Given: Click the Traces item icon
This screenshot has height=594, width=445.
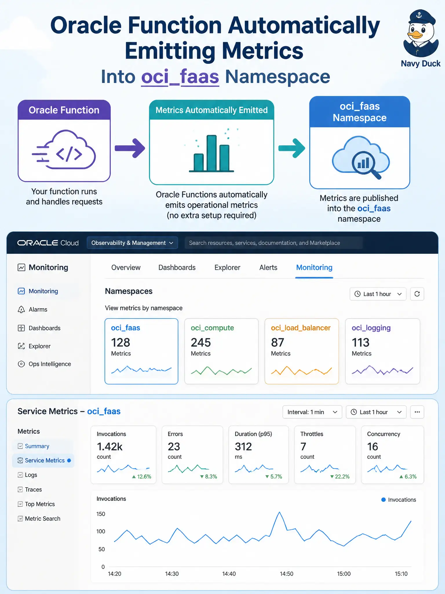Looking at the screenshot, I should [x=20, y=490].
